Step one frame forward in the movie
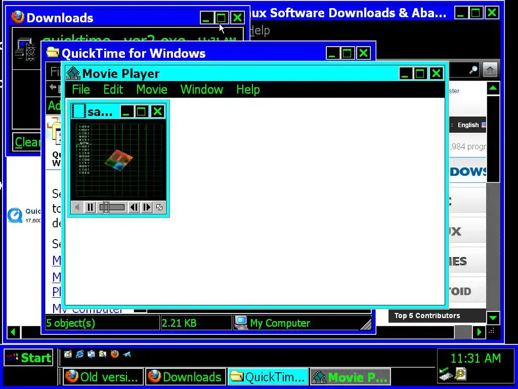This screenshot has height=389, width=518. point(147,207)
